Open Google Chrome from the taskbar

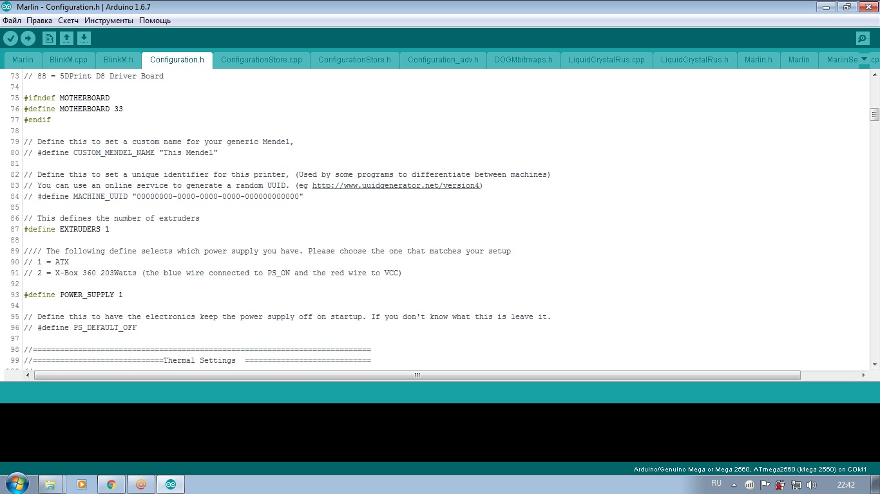111,484
